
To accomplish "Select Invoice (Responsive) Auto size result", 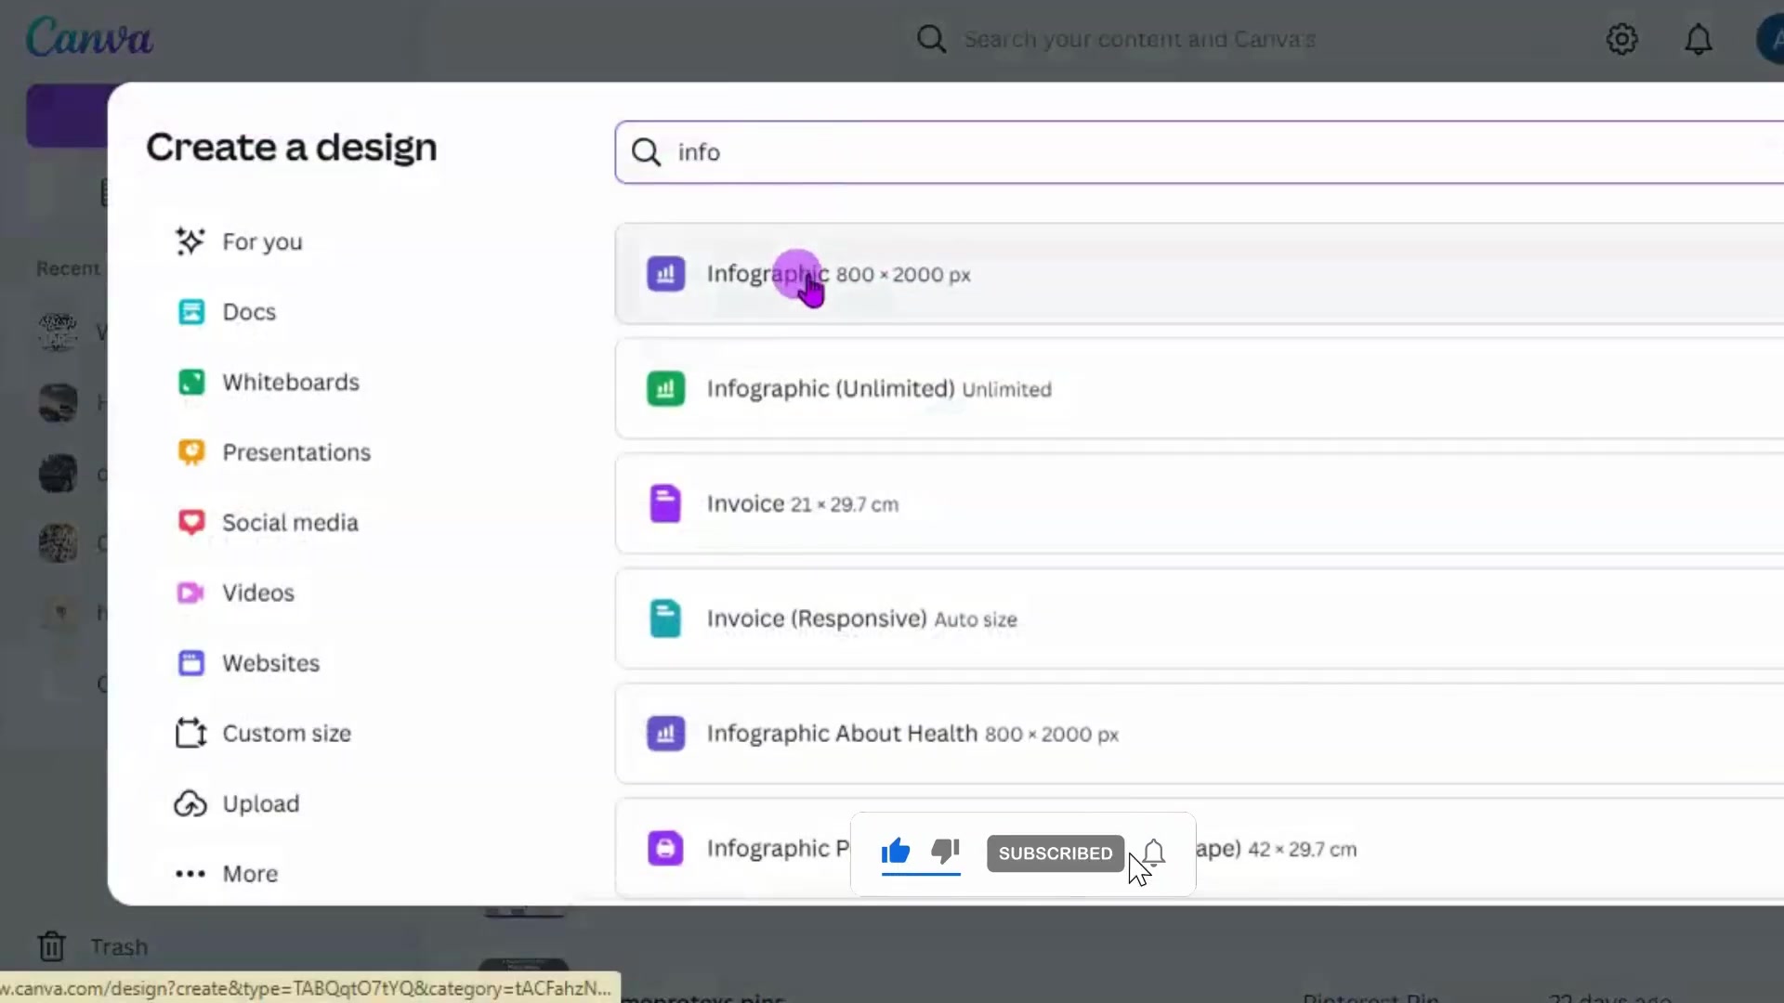I will [1199, 619].
